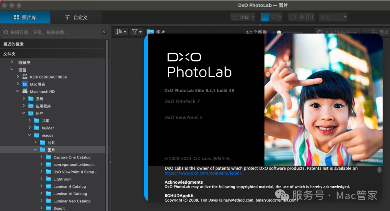Image resolution: width=390 pixels, height=211 pixels.
Task: Click the 导出 export button
Action: [380, 32]
